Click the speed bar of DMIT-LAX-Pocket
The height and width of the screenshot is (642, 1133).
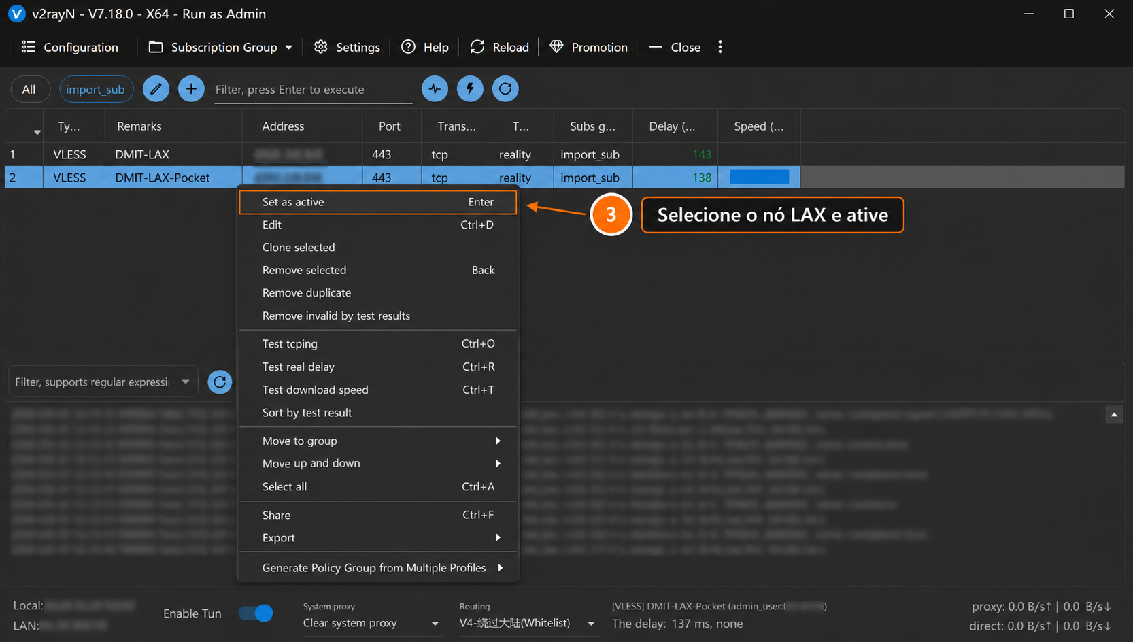[759, 178]
